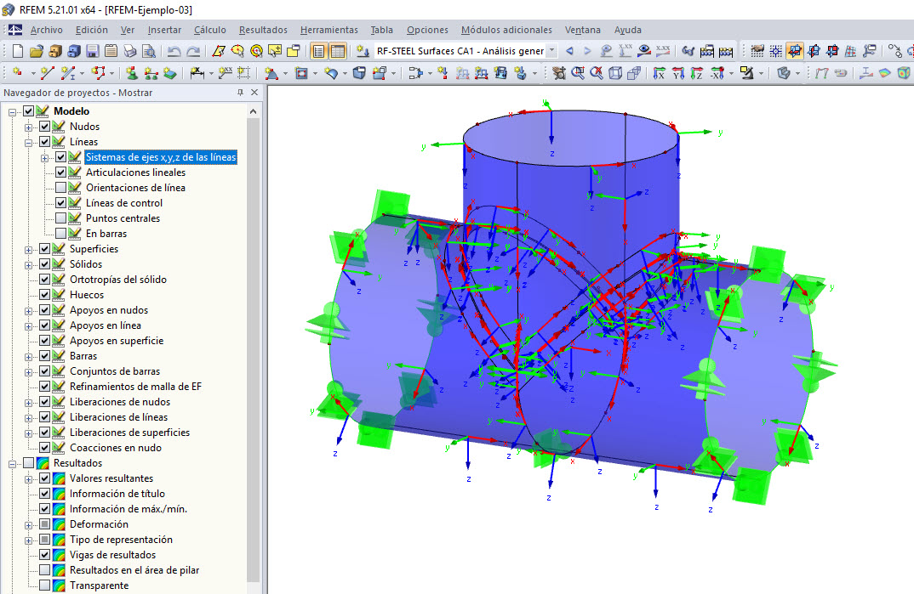914x594 pixels.
Task: Click the navigator scrollbar up arrow
Action: pyautogui.click(x=253, y=111)
